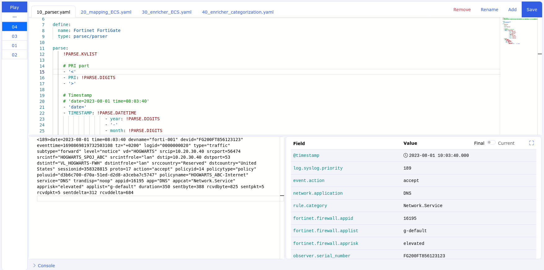Expand the Console panel
The width and height of the screenshot is (544, 270).
(x=44, y=266)
